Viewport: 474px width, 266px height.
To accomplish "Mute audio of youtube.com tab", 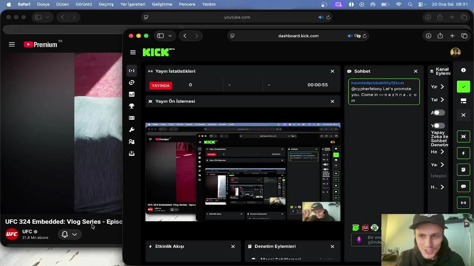I will pos(321,17).
